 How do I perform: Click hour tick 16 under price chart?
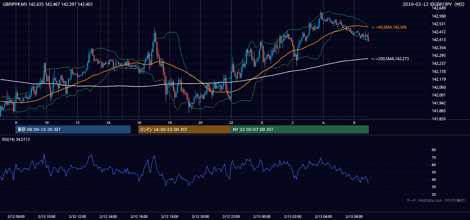point(139,122)
